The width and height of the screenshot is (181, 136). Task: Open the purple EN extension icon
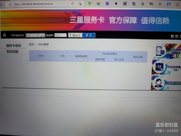click(107, 4)
